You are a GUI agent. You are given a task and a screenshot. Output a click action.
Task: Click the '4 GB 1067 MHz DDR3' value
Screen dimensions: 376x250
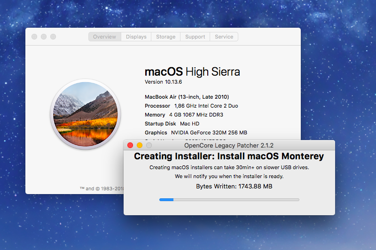(196, 115)
